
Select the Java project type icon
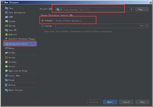[6, 8]
